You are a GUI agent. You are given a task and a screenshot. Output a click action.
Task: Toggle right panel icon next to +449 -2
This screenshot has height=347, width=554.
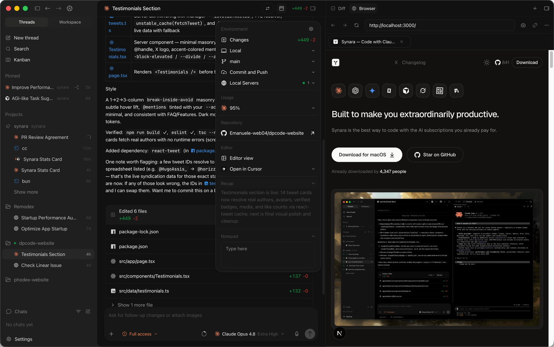[x=313, y=8]
